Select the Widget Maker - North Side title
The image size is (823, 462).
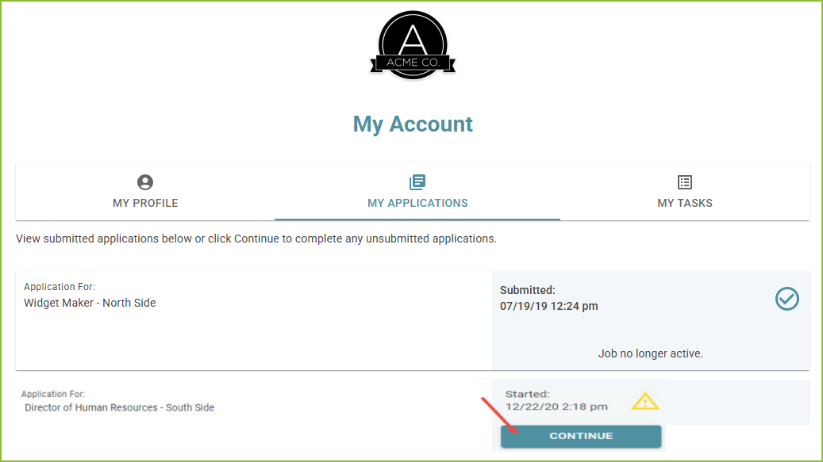point(90,303)
